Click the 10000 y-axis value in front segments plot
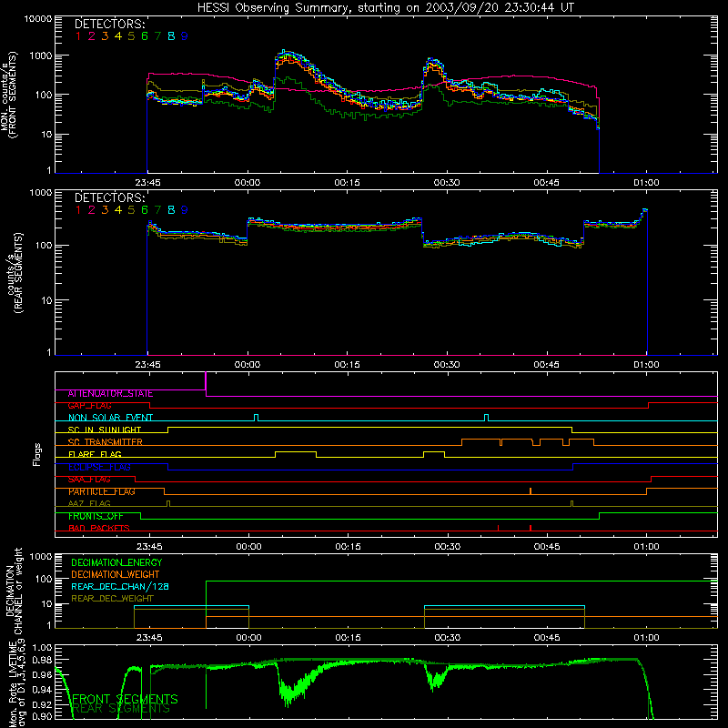728x728 pixels. (38, 18)
